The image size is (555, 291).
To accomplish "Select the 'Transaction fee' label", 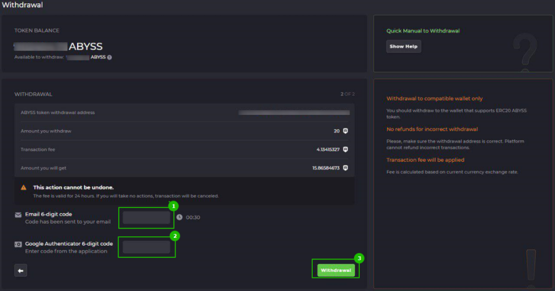I will point(37,150).
